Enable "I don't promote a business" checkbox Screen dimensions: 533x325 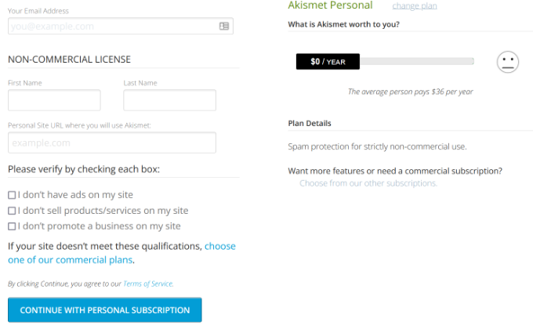[x=12, y=226]
